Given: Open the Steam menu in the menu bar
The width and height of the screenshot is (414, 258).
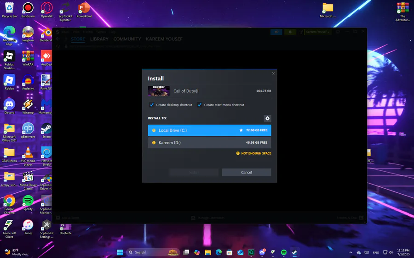Looking at the screenshot, I should pyautogui.click(x=65, y=32).
